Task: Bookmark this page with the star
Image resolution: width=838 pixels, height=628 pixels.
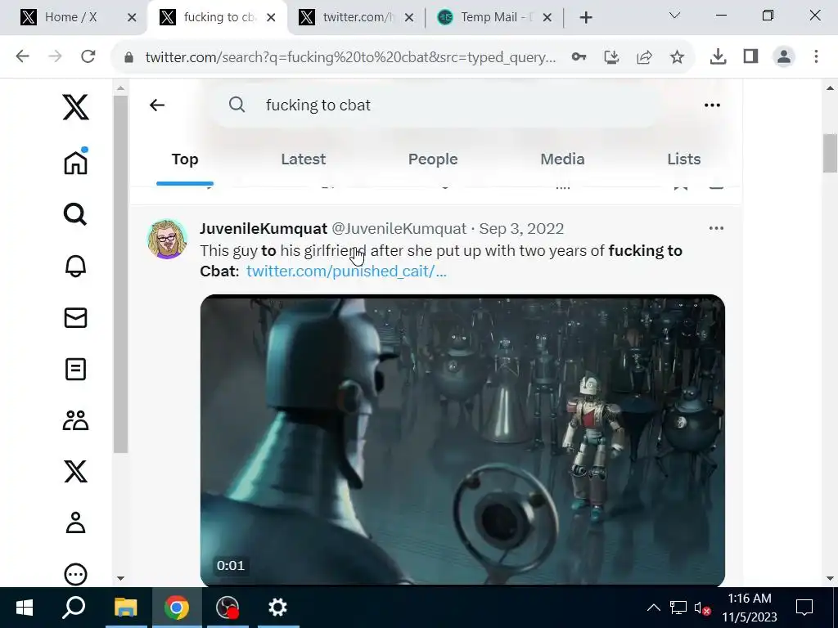Action: [x=677, y=56]
